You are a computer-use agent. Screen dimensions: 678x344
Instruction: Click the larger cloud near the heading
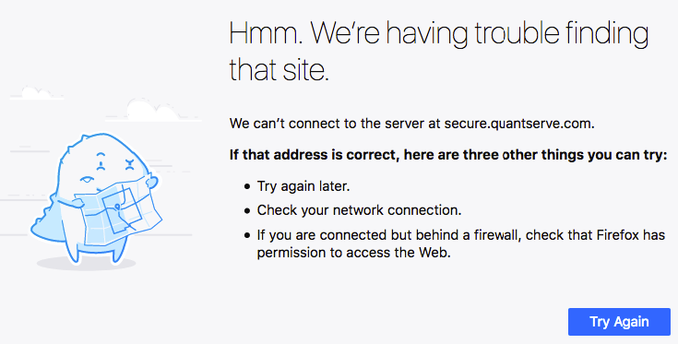153,110
